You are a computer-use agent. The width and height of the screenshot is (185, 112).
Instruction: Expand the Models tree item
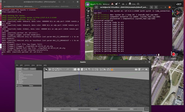point(18,81)
